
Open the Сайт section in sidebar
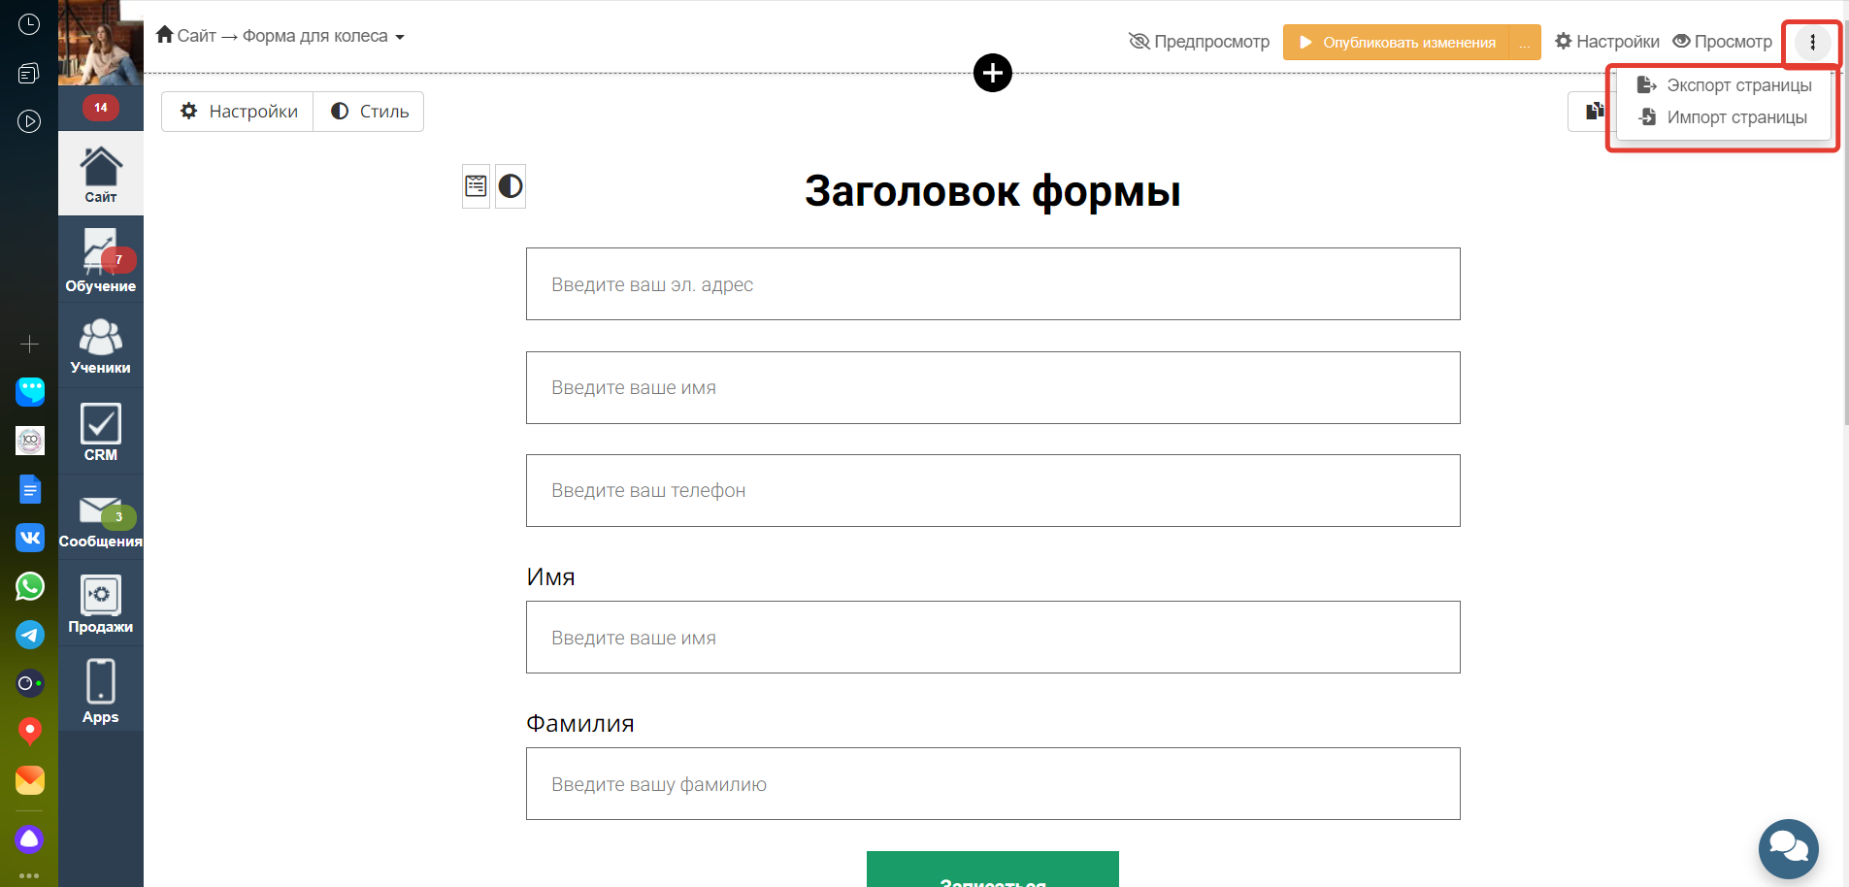pos(100,174)
